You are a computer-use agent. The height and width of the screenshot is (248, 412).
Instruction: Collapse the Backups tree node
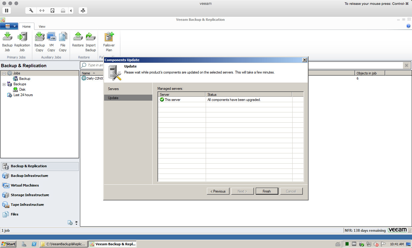(x=4, y=84)
